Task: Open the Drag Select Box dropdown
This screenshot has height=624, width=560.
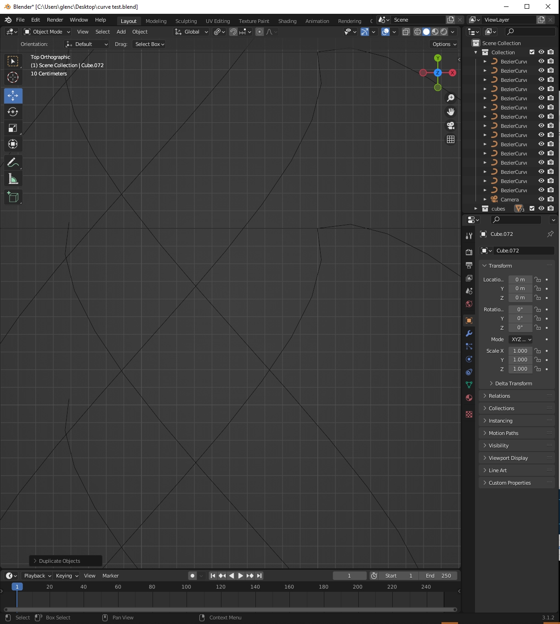Action: [x=149, y=44]
